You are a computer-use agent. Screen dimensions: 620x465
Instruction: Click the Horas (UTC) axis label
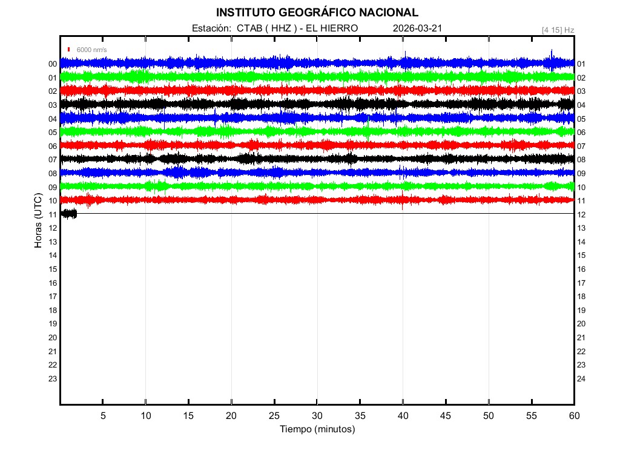(38, 221)
